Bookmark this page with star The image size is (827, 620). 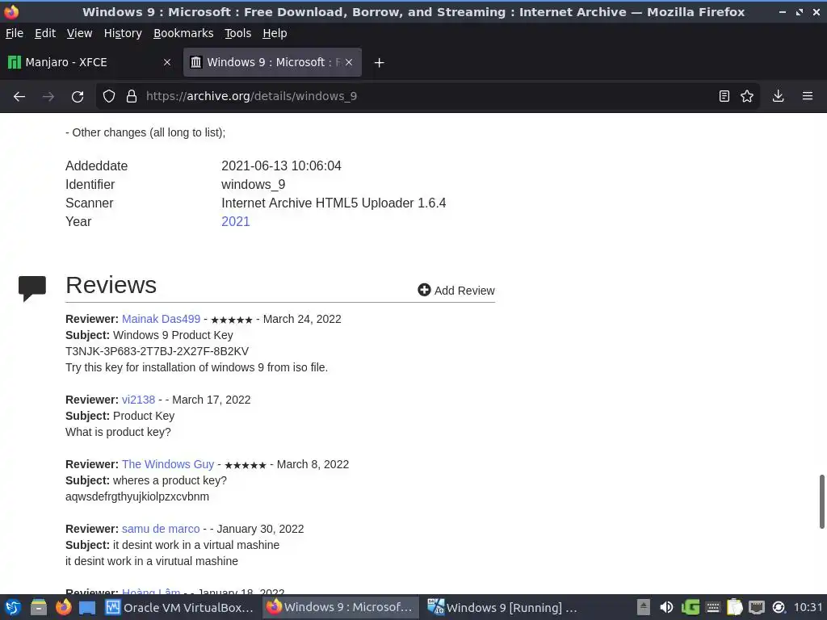747,96
